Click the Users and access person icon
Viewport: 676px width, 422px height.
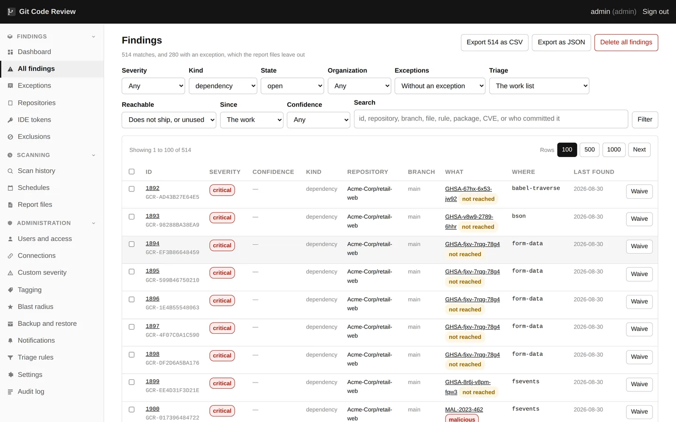click(x=10, y=239)
